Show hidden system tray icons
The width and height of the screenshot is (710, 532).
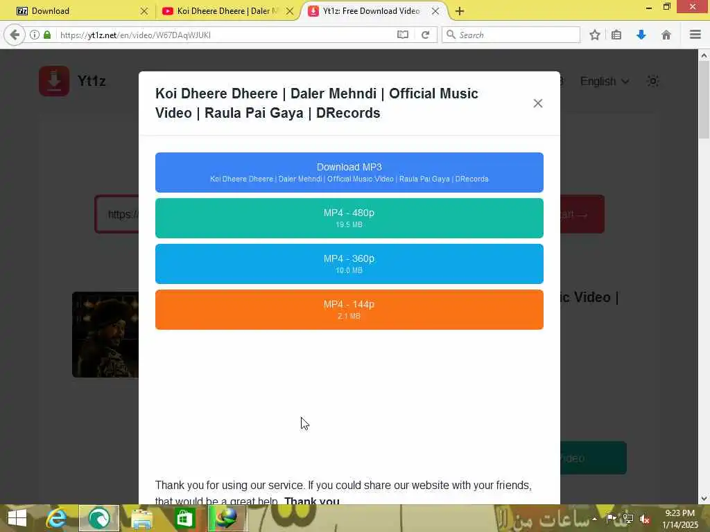pos(594,519)
